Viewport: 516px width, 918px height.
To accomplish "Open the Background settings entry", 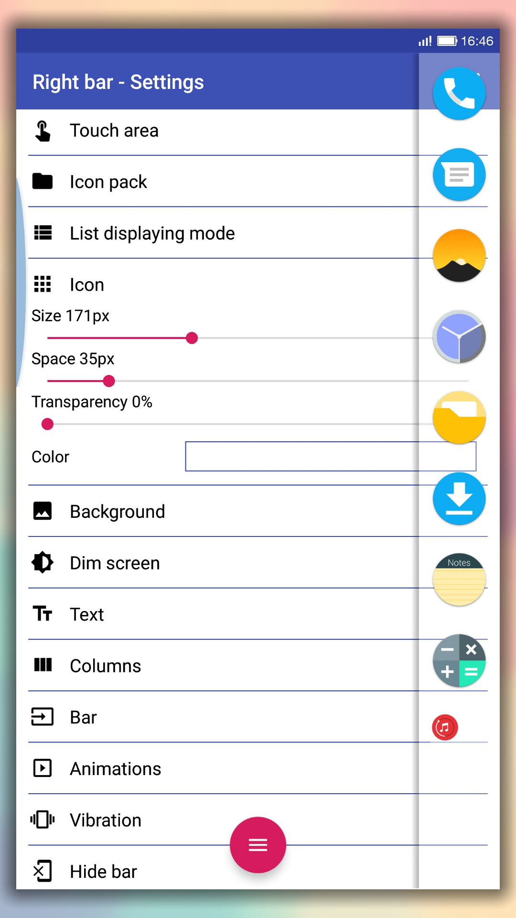I will tap(118, 512).
